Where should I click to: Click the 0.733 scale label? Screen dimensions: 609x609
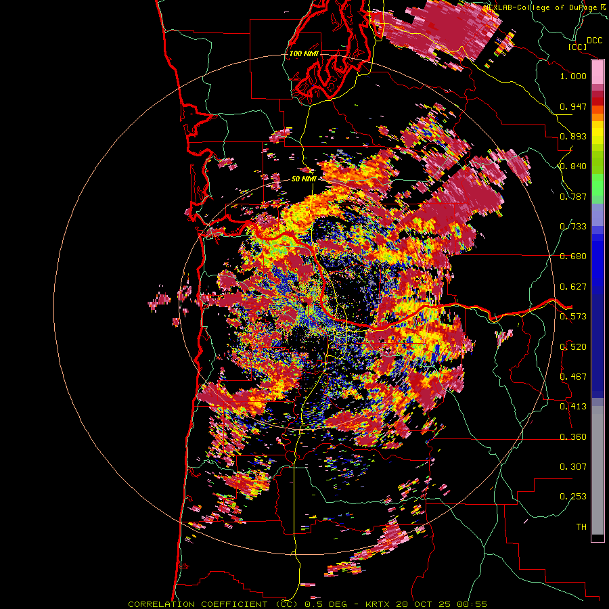tap(573, 227)
